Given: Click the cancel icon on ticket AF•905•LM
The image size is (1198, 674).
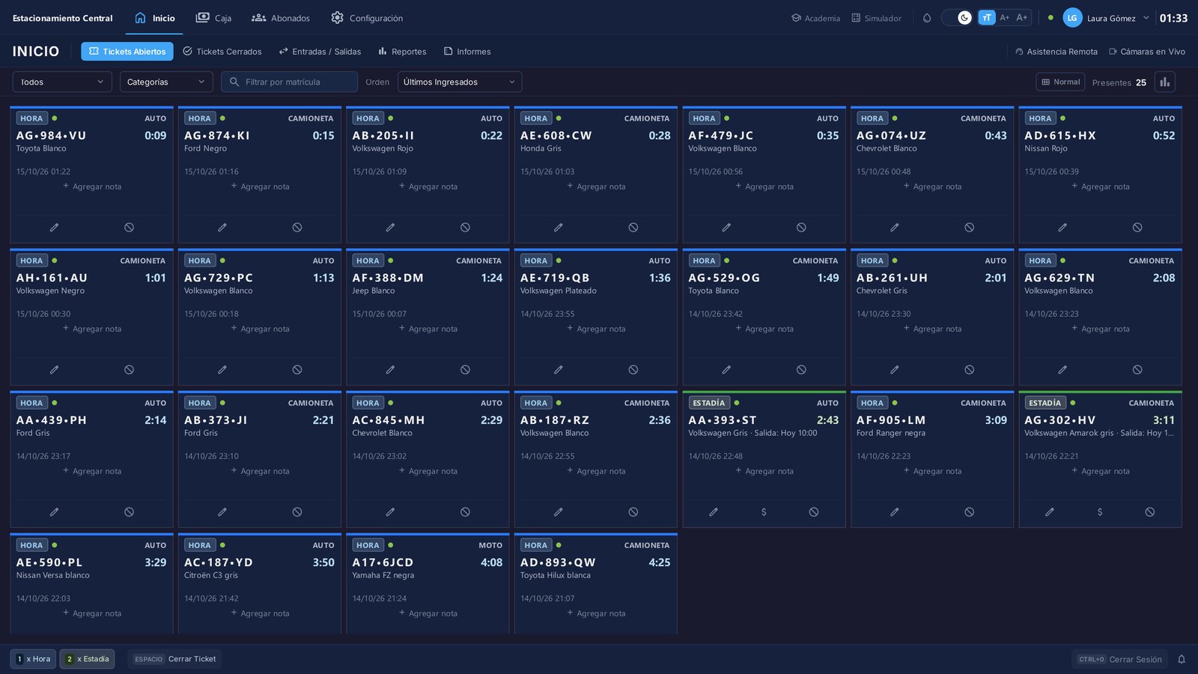Looking at the screenshot, I should [970, 512].
